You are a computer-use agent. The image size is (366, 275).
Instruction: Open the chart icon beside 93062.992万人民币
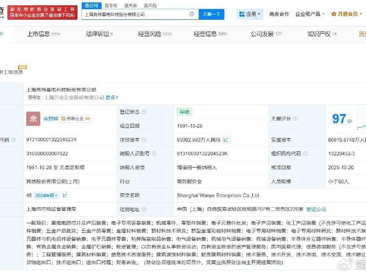(x=226, y=140)
